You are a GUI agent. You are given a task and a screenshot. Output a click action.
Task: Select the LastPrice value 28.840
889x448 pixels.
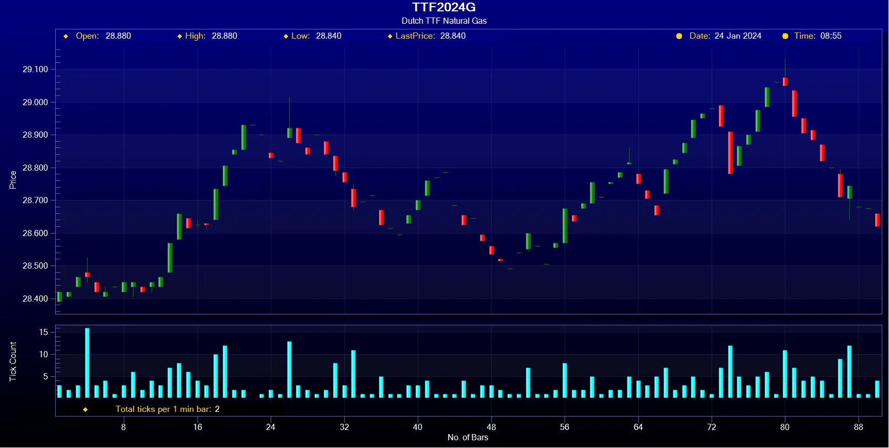click(x=453, y=36)
